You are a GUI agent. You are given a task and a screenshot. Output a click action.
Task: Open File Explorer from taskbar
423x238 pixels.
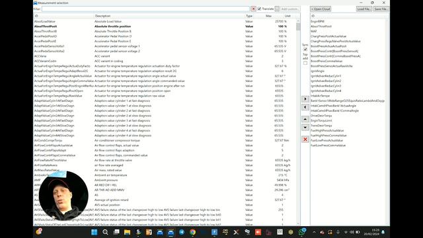point(127,232)
